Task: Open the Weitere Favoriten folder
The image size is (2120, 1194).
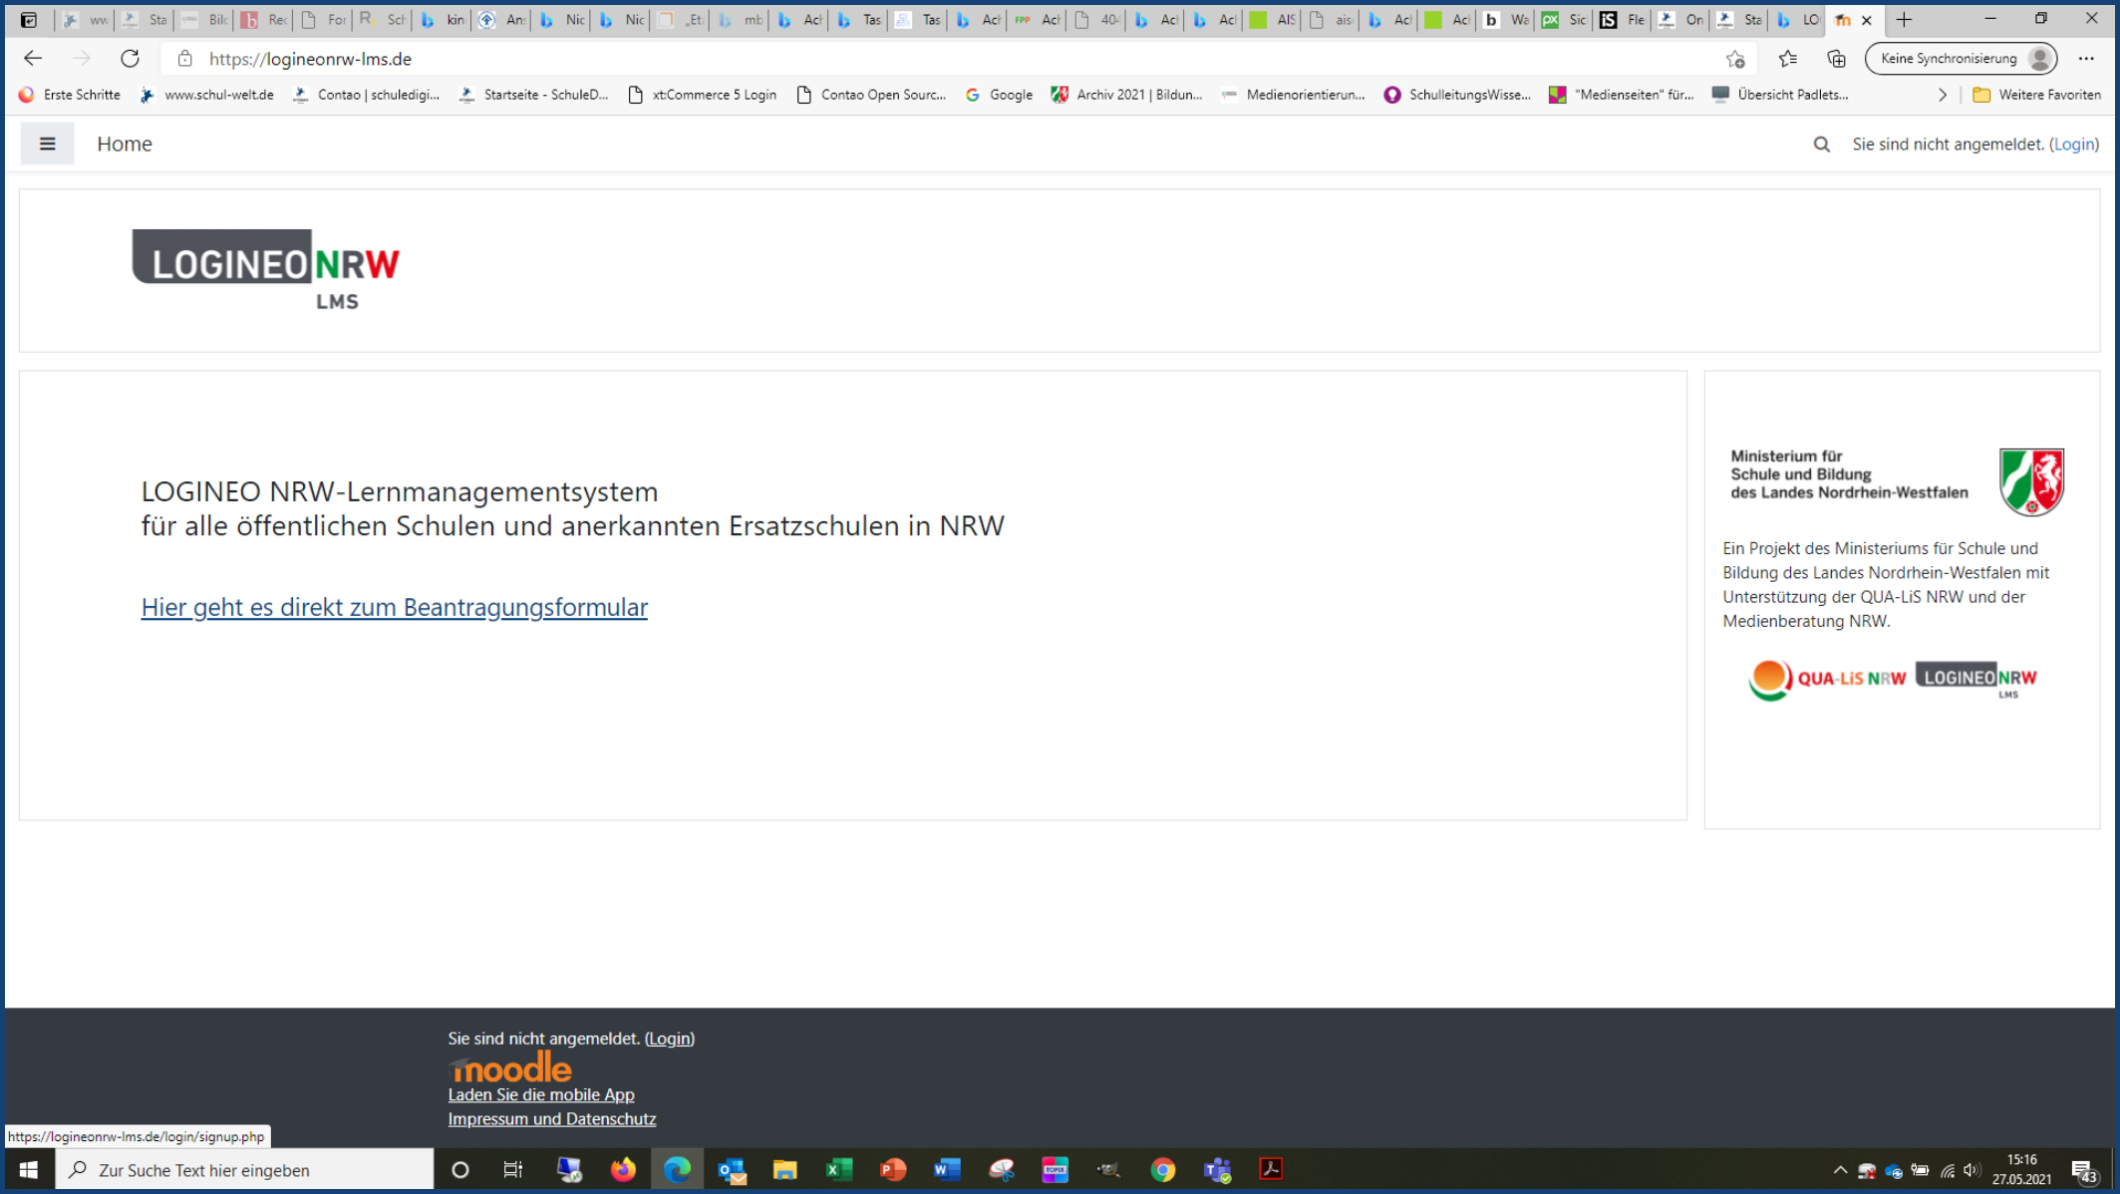Action: tap(2037, 95)
